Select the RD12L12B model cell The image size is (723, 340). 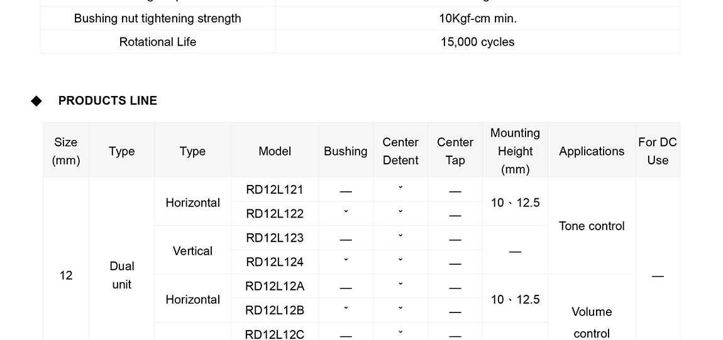click(275, 310)
